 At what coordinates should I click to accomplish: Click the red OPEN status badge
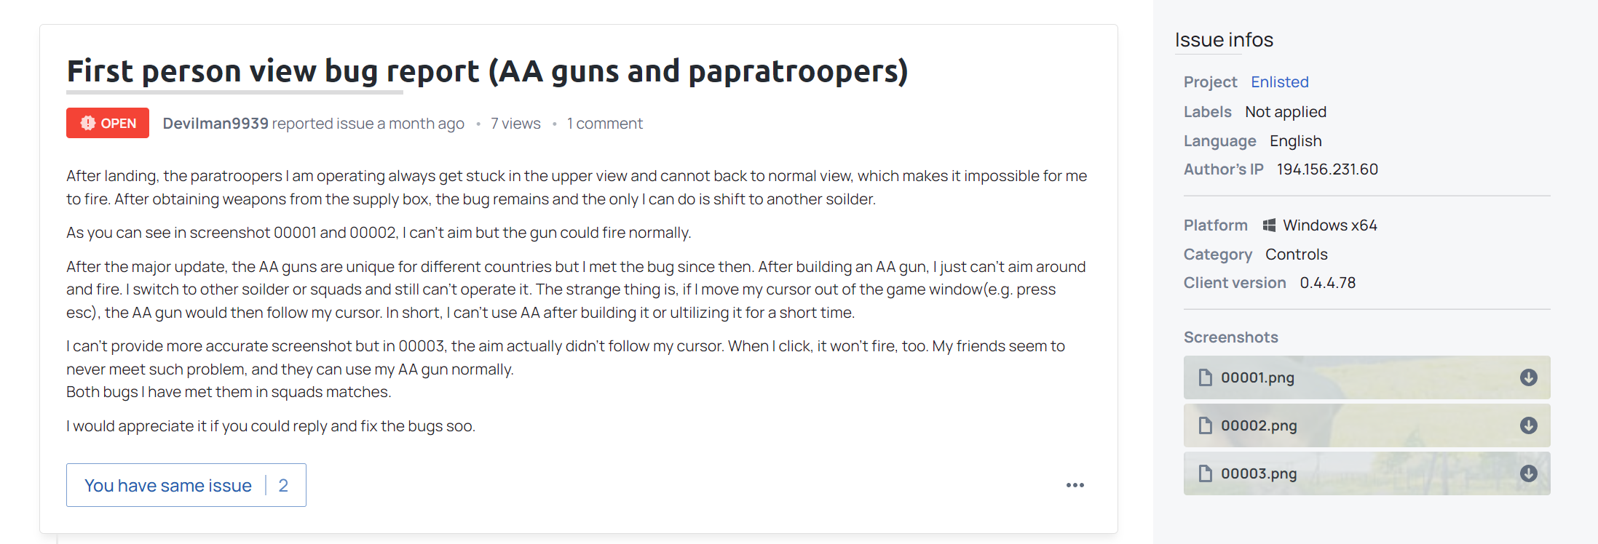click(108, 123)
